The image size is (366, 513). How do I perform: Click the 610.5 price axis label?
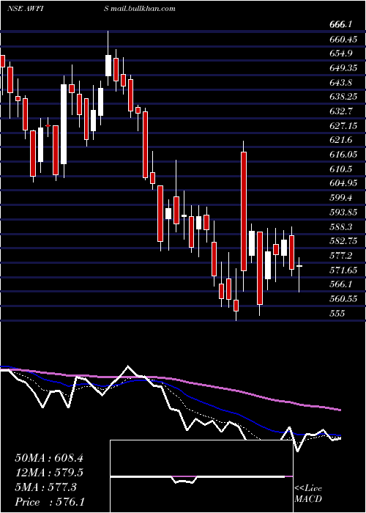coord(341,169)
